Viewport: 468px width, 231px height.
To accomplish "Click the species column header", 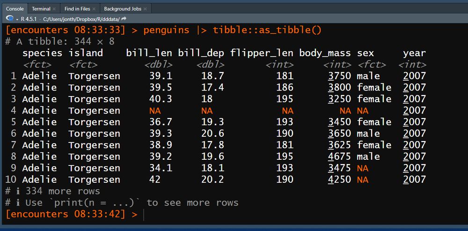I will pyautogui.click(x=42, y=53).
